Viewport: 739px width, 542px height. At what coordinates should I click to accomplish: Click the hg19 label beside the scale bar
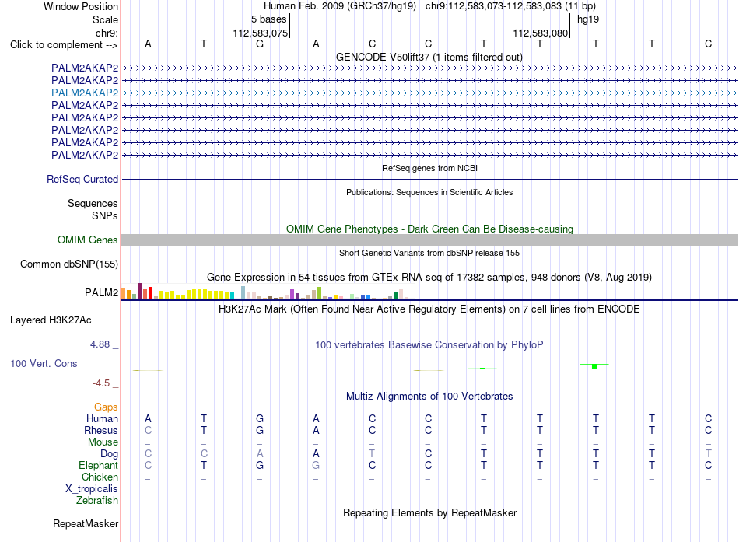(x=588, y=19)
